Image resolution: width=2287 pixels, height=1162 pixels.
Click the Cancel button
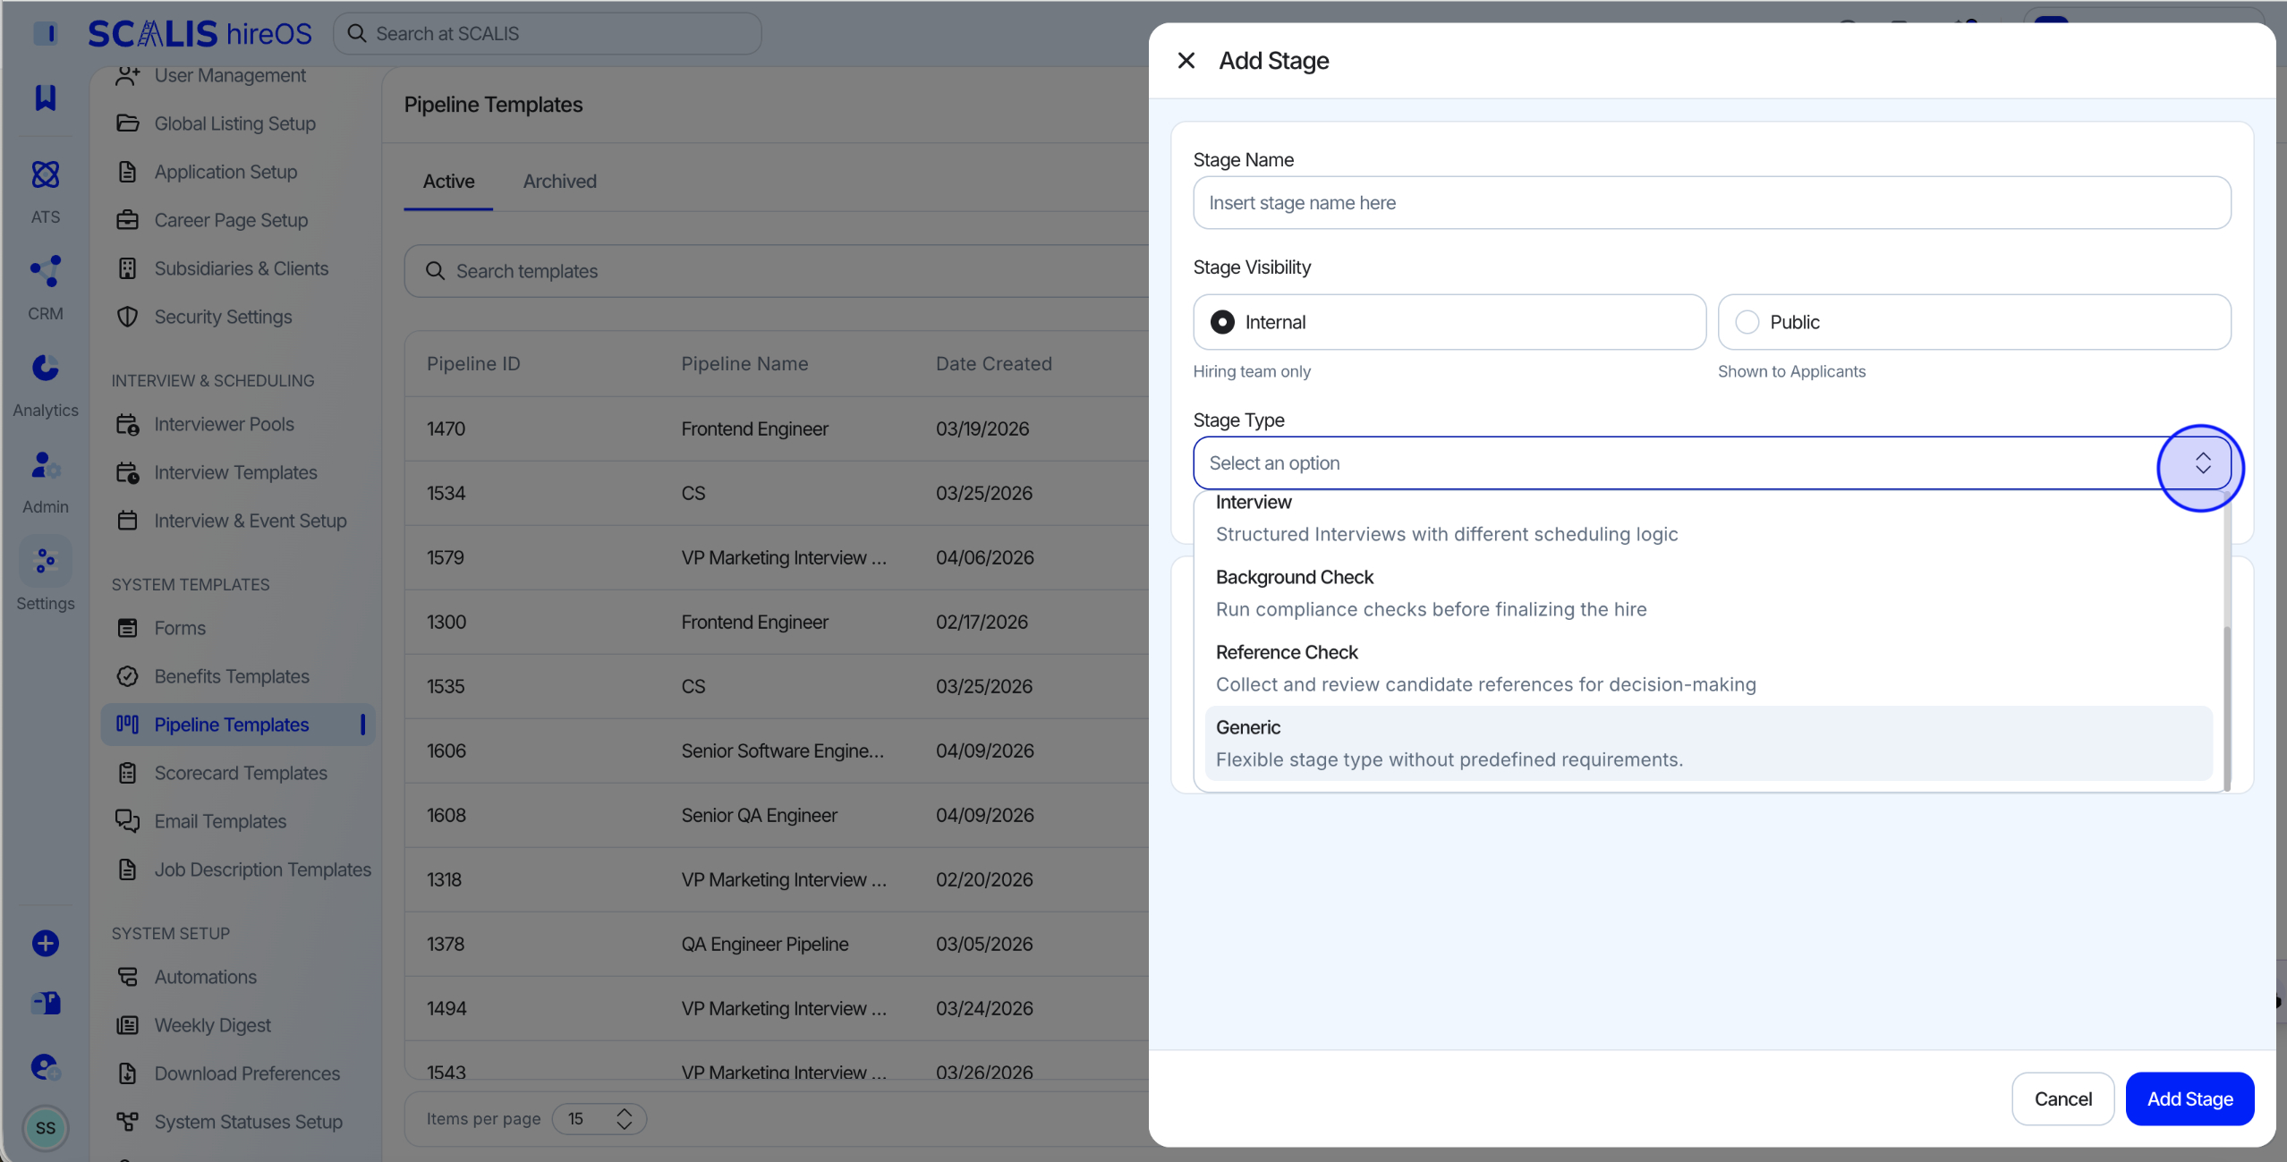tap(2062, 1098)
